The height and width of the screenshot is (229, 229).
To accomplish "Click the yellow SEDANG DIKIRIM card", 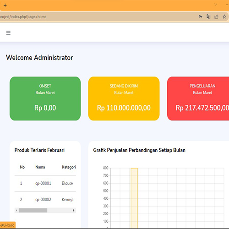I will 124,98.
